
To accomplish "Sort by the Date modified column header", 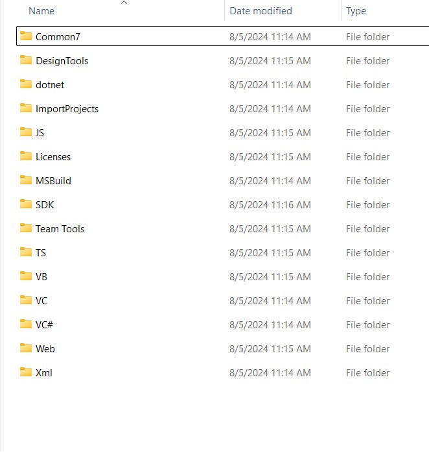I will 261,11.
